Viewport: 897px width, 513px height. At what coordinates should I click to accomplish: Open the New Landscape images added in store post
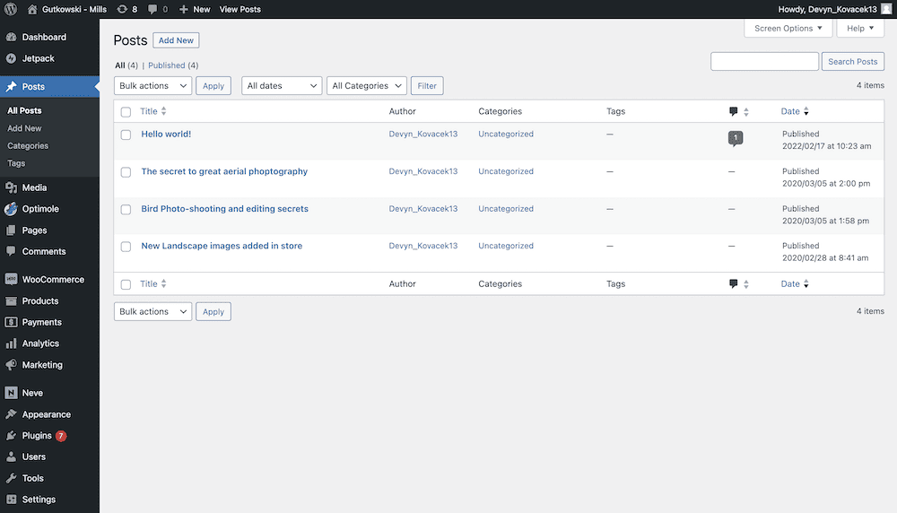(x=222, y=246)
